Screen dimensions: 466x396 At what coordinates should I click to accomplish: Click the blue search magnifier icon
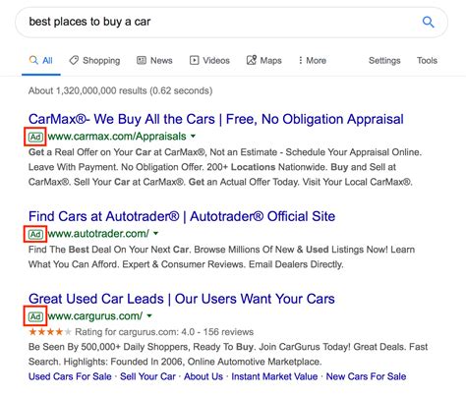click(428, 23)
